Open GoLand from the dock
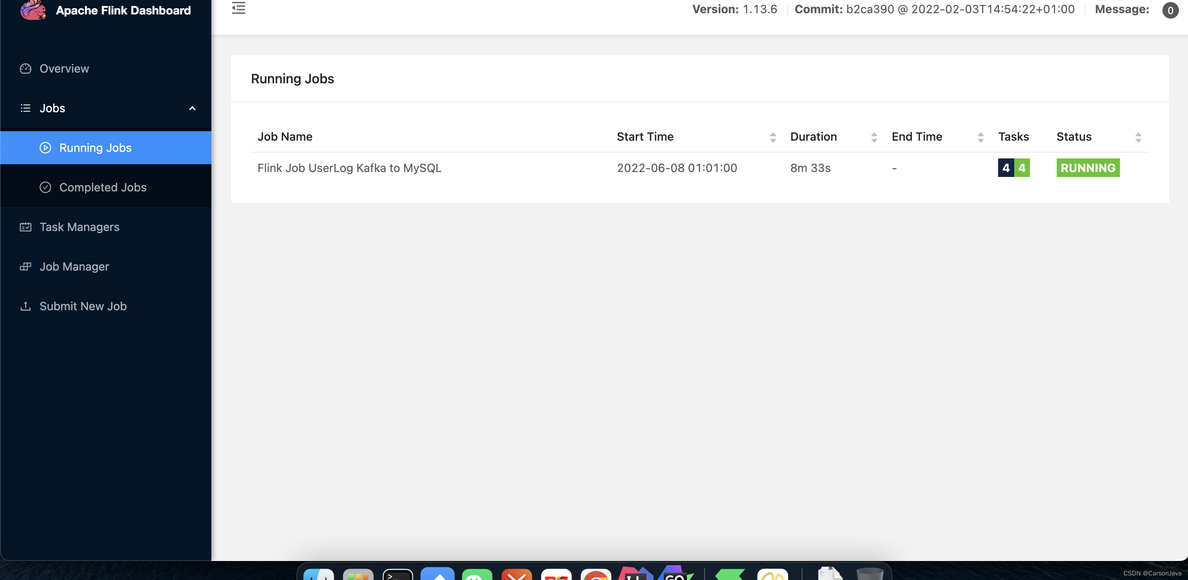Viewport: 1188px width, 580px height. click(x=675, y=573)
